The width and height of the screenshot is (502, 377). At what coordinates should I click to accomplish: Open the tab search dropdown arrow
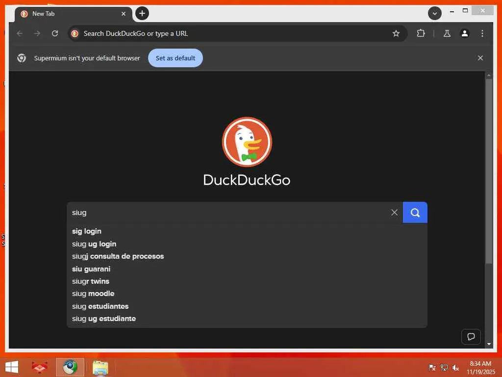point(435,13)
